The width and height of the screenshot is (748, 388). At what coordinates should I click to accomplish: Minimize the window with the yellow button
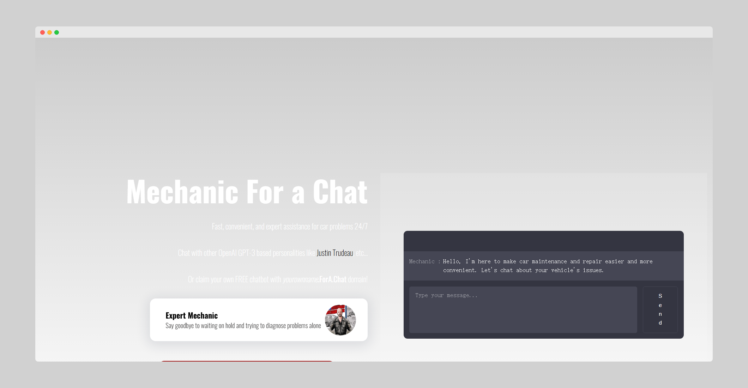click(50, 32)
